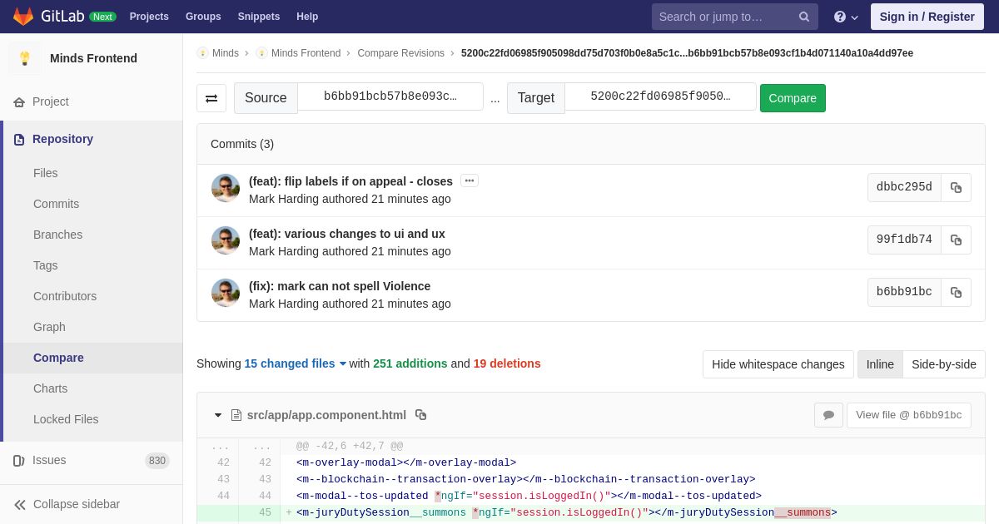The image size is (999, 524).
Task: Expand the 15 changed files dropdown
Action: tap(295, 363)
